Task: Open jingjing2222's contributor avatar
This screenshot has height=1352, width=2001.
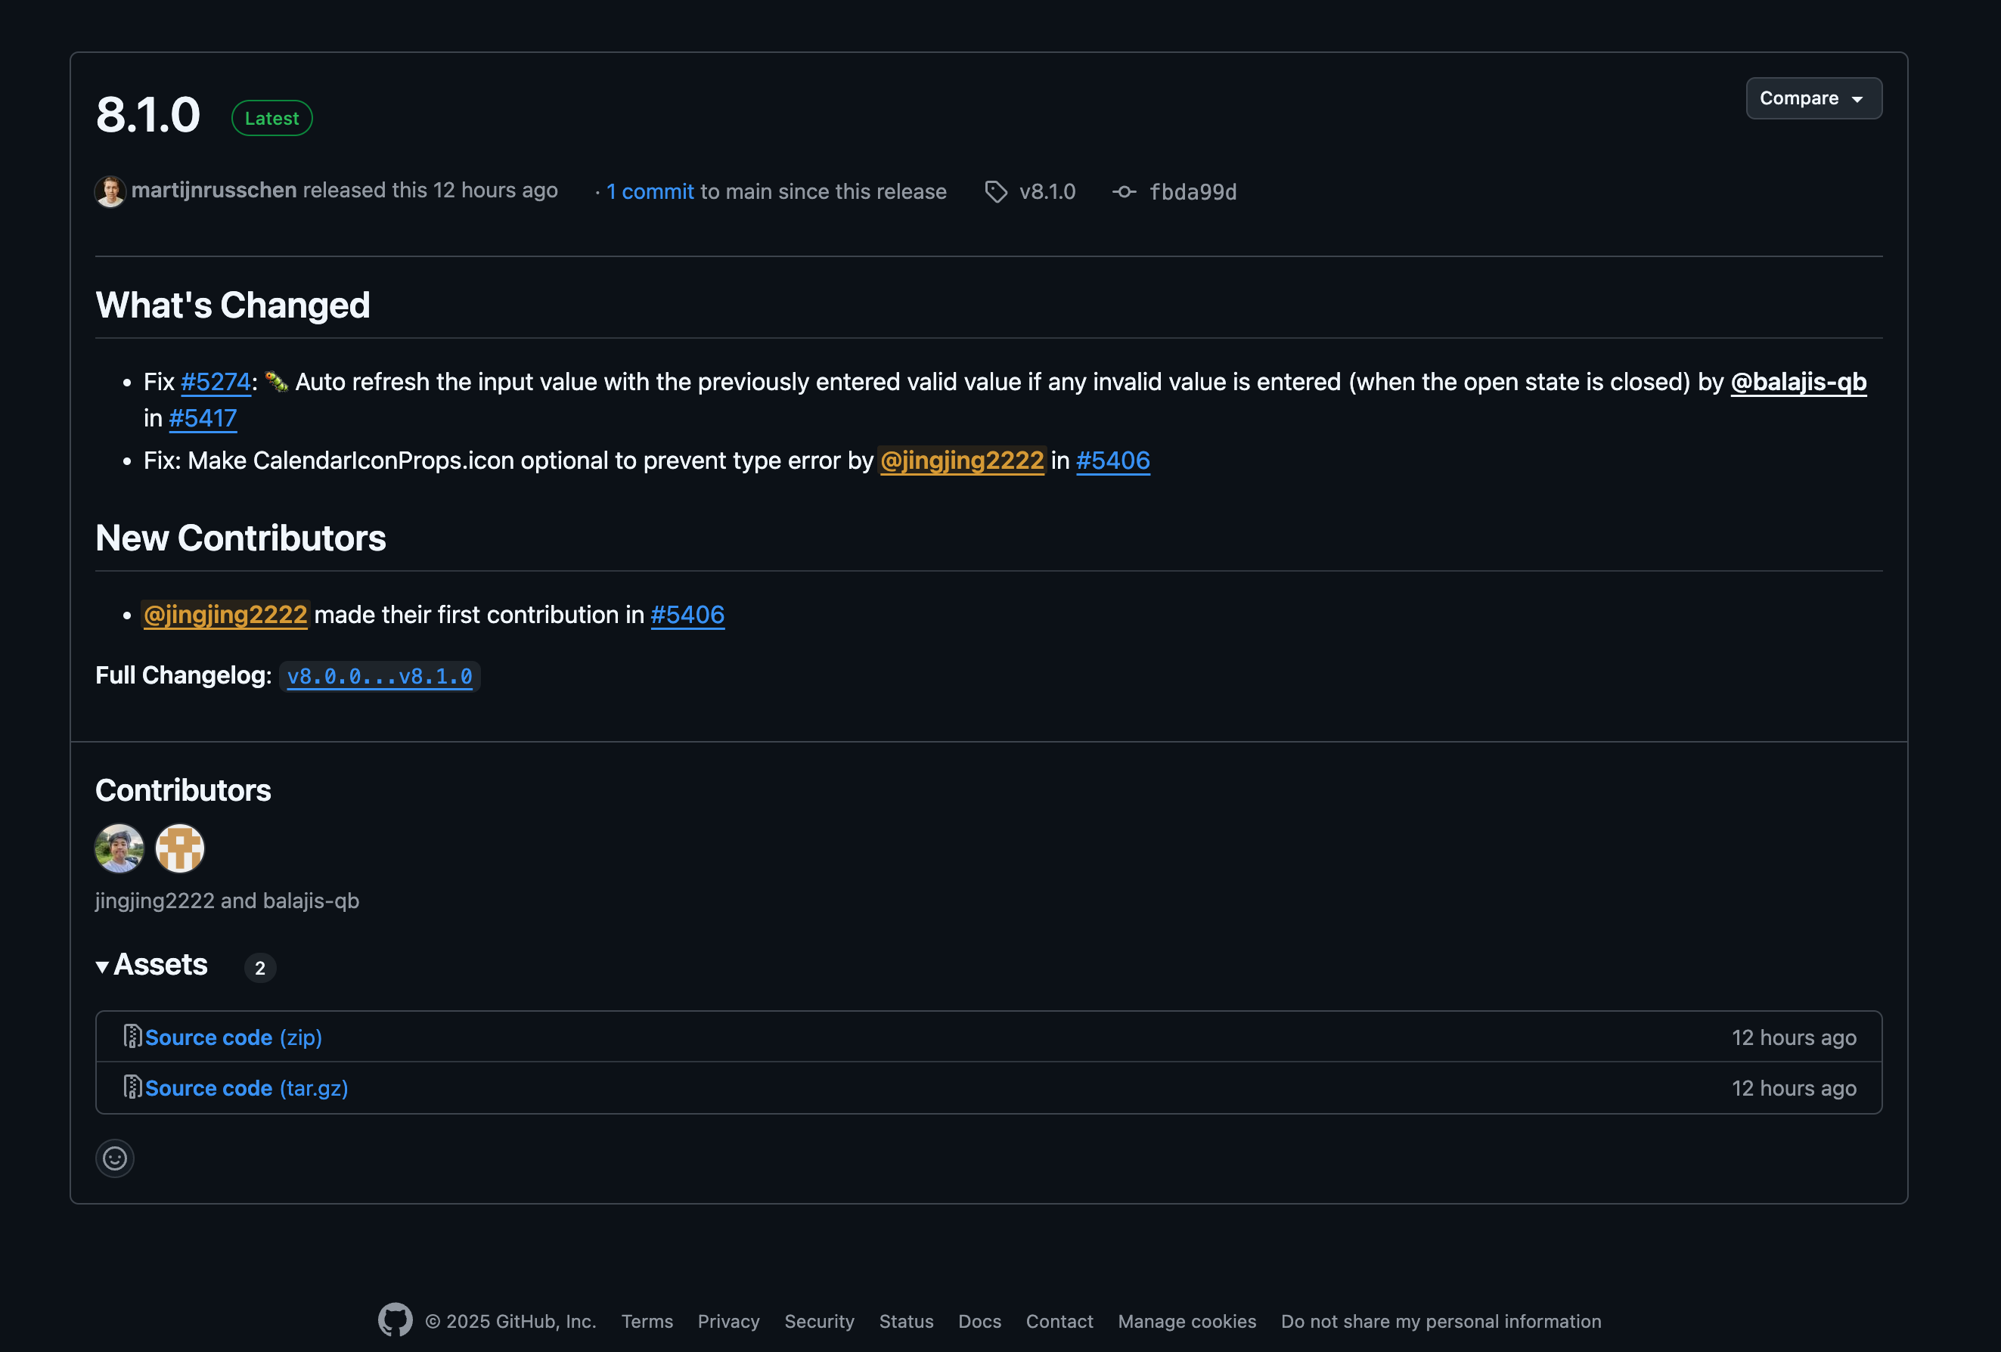Action: point(119,848)
